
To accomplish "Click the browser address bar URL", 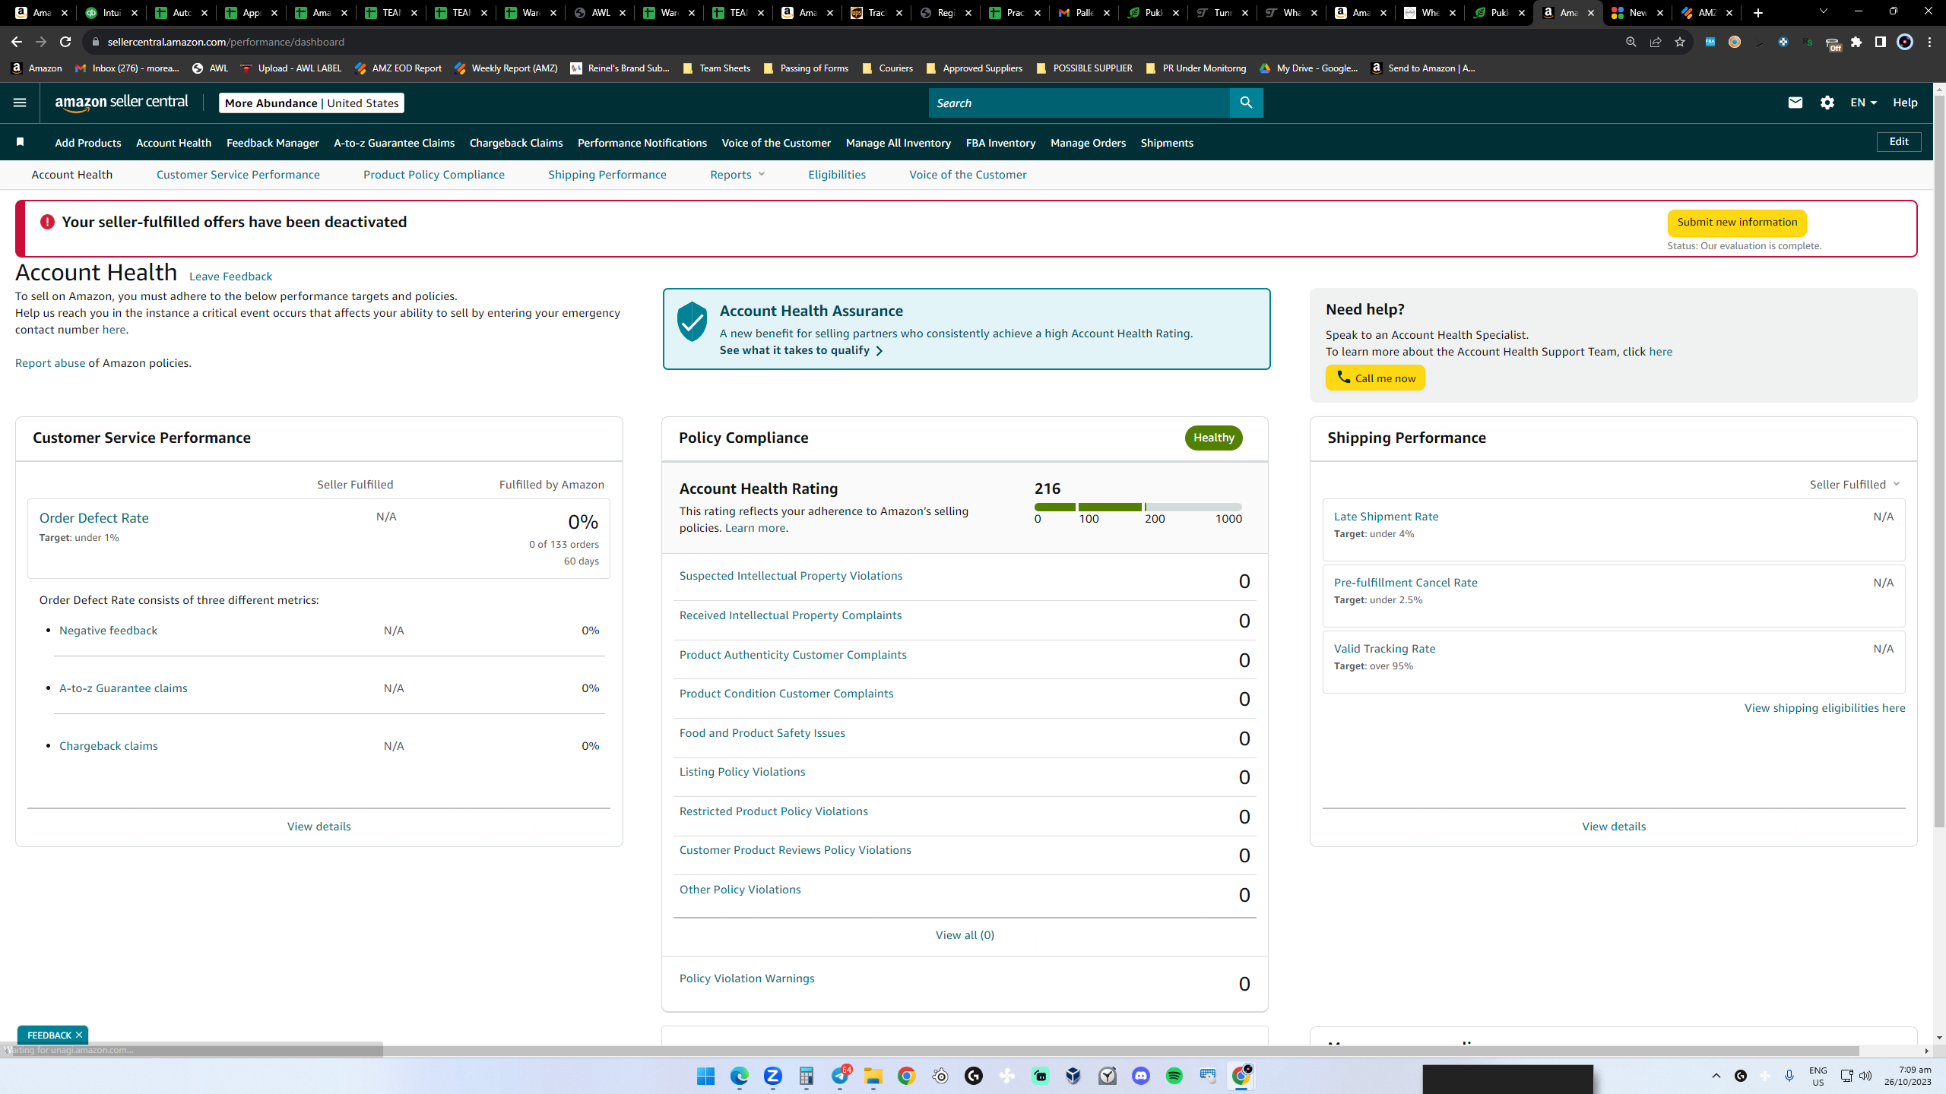I will (x=226, y=42).
